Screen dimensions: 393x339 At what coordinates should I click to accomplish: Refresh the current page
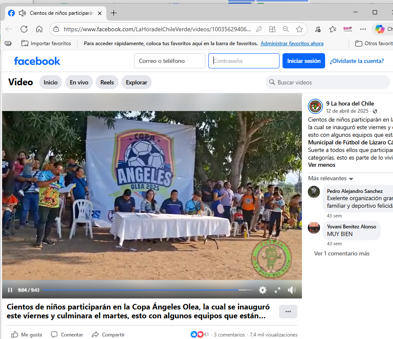[24, 29]
